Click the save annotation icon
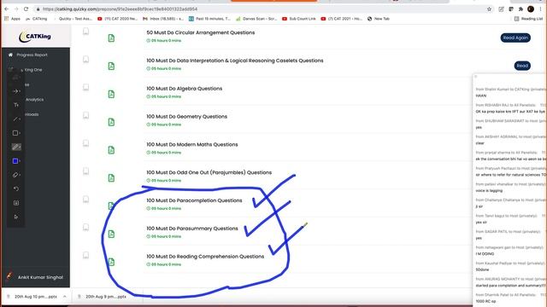Screen dimensions: 547x307 pyautogui.click(x=16, y=203)
